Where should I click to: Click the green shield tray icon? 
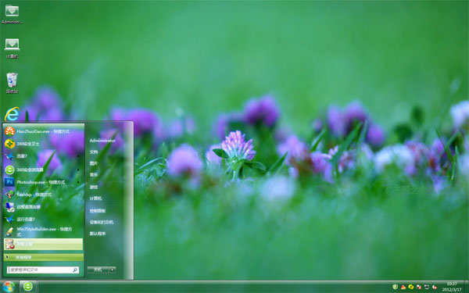coord(395,287)
